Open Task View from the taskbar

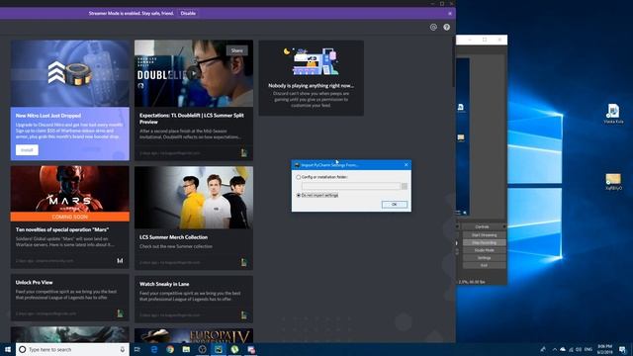tap(137, 349)
